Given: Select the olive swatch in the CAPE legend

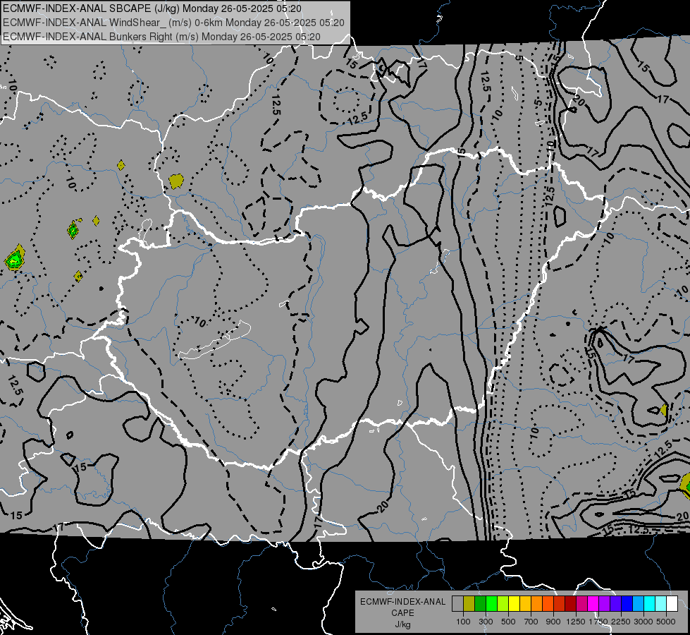Looking at the screenshot, I should point(469,603).
